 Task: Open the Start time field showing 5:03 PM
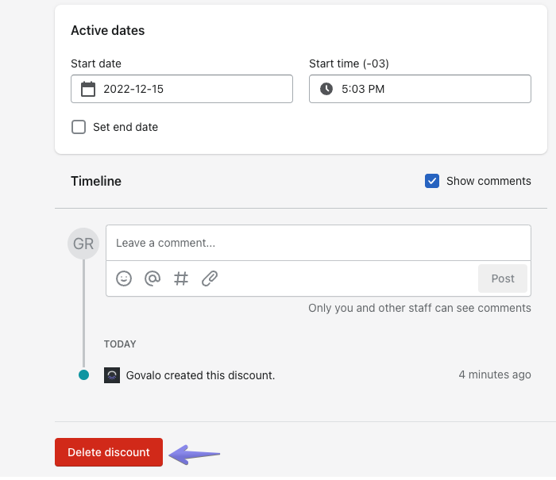[429, 89]
